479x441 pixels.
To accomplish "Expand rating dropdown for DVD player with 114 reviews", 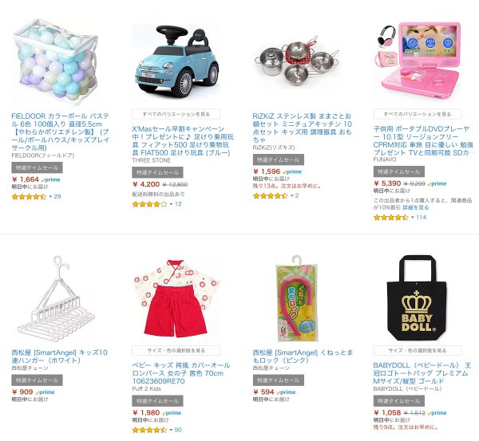I will [x=413, y=217].
